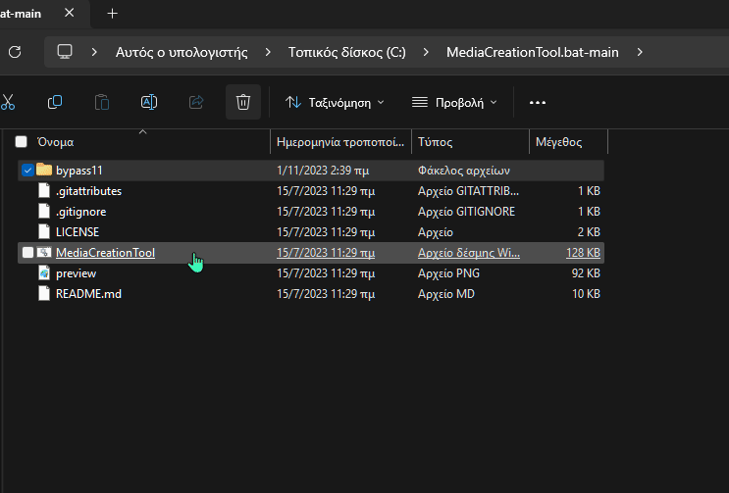
Task: Sort by the Τύπος column header
Action: pos(436,142)
